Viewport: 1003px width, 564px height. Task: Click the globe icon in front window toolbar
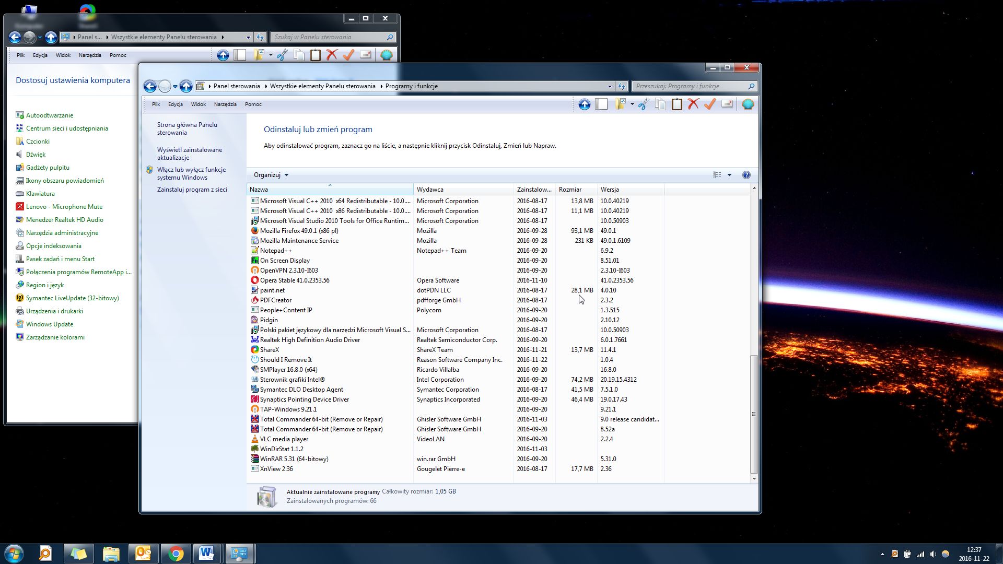click(748, 104)
